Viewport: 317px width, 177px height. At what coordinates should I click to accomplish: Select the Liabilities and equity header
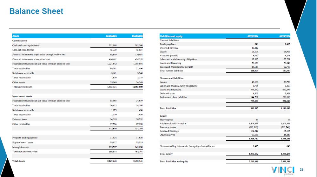coord(171,36)
